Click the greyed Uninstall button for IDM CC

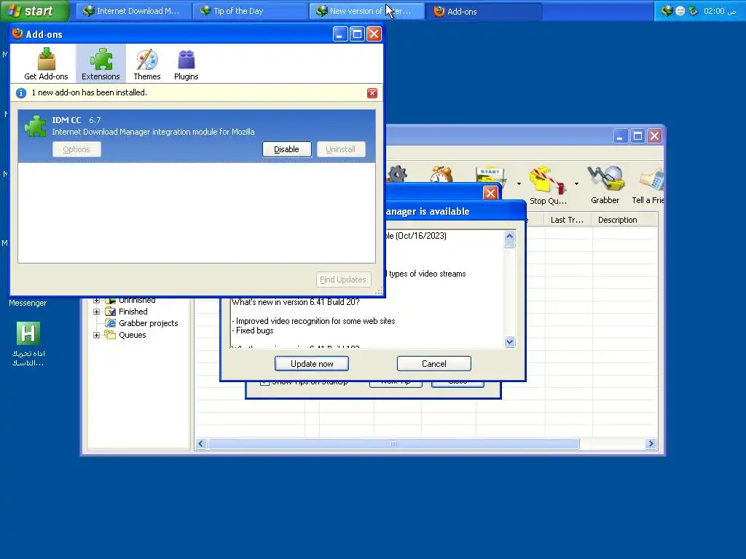[x=341, y=149]
